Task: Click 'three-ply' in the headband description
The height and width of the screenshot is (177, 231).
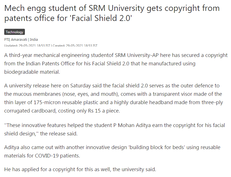Action: (212, 102)
